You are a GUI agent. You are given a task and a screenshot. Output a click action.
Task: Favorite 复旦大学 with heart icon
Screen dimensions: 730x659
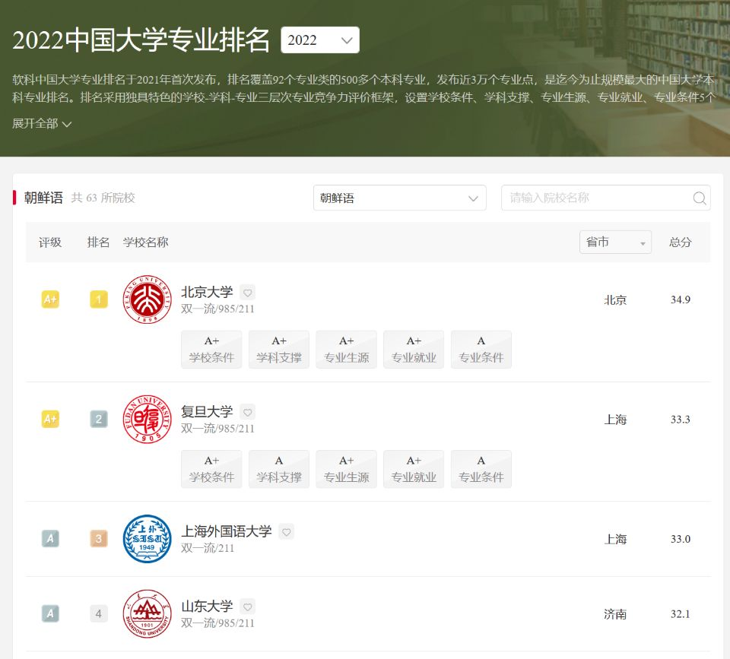(248, 412)
